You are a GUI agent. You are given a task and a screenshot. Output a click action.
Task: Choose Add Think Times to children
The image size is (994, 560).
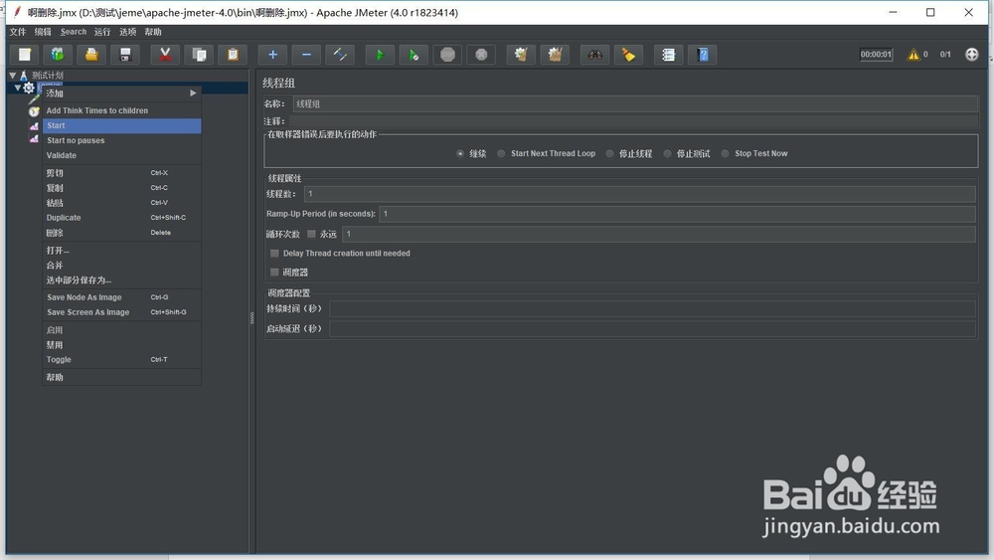pos(121,110)
